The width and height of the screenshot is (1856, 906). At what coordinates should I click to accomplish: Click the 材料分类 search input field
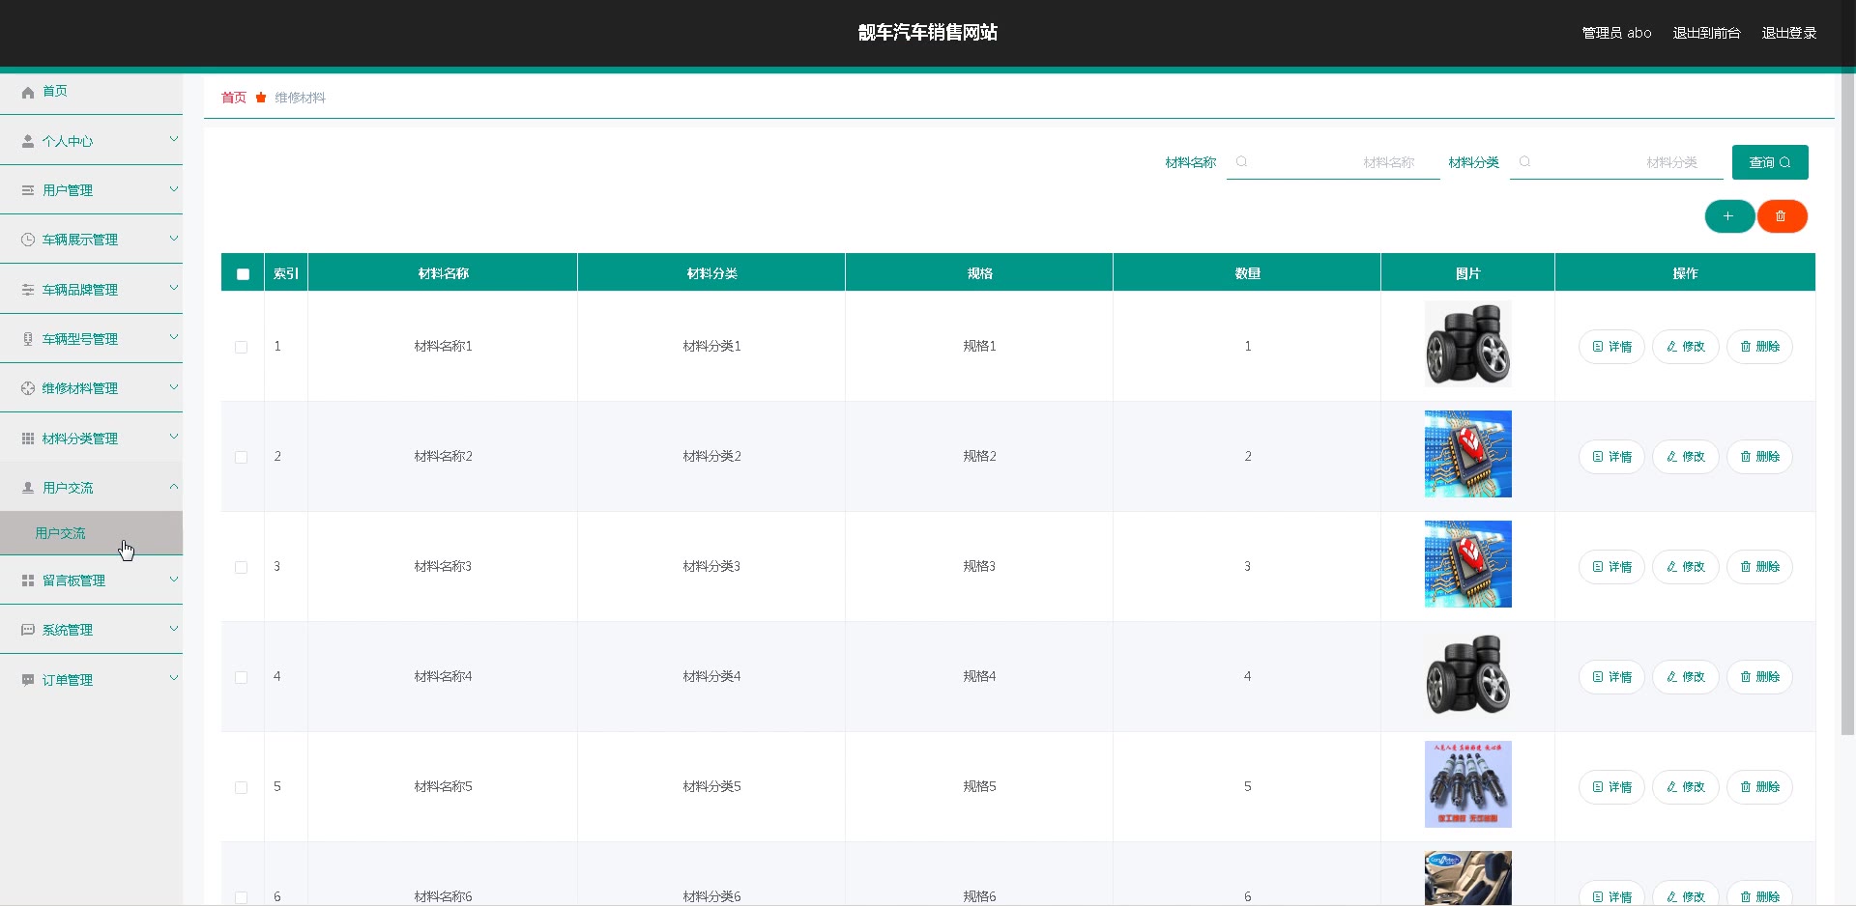[x=1616, y=162]
